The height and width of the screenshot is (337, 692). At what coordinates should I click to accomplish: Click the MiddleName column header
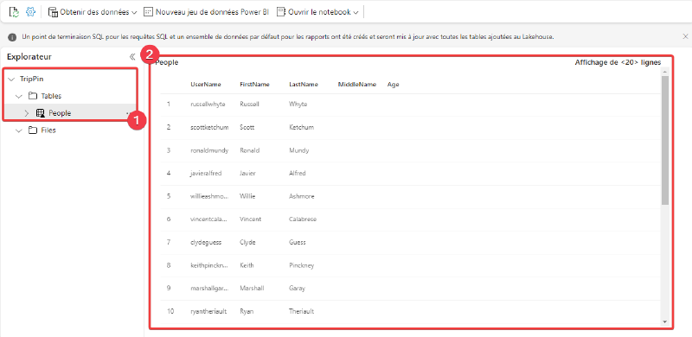[357, 85]
